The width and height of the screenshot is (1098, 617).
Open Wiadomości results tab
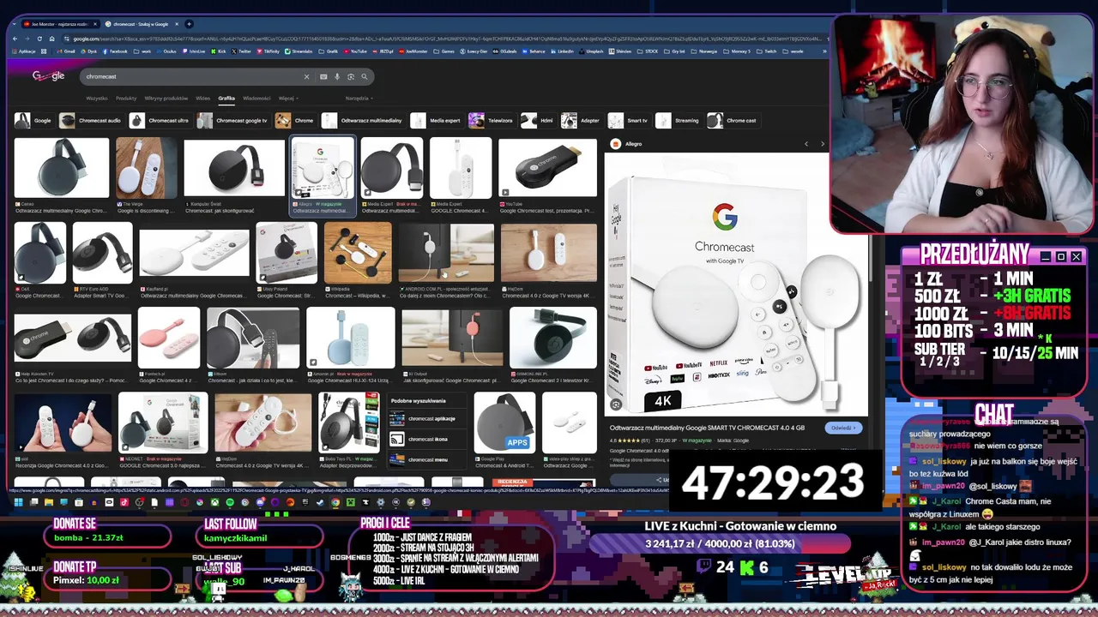[256, 99]
